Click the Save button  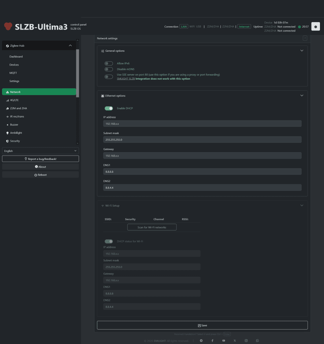pos(202,325)
